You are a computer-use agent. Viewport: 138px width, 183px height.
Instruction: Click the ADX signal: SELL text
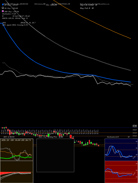tap(15, 25)
